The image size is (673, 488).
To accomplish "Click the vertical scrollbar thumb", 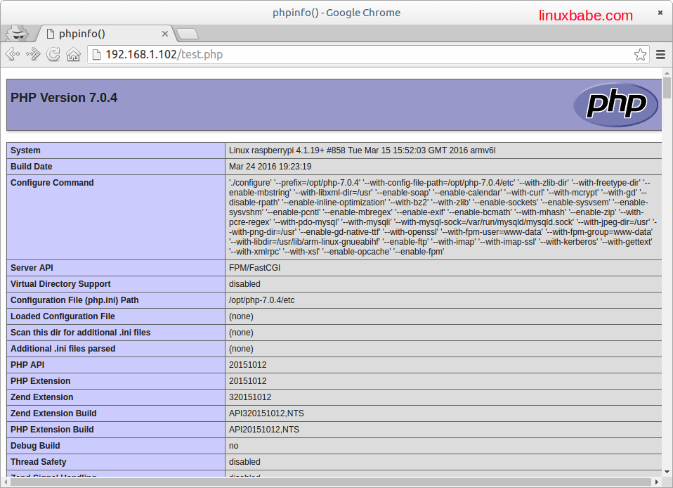I will (667, 88).
